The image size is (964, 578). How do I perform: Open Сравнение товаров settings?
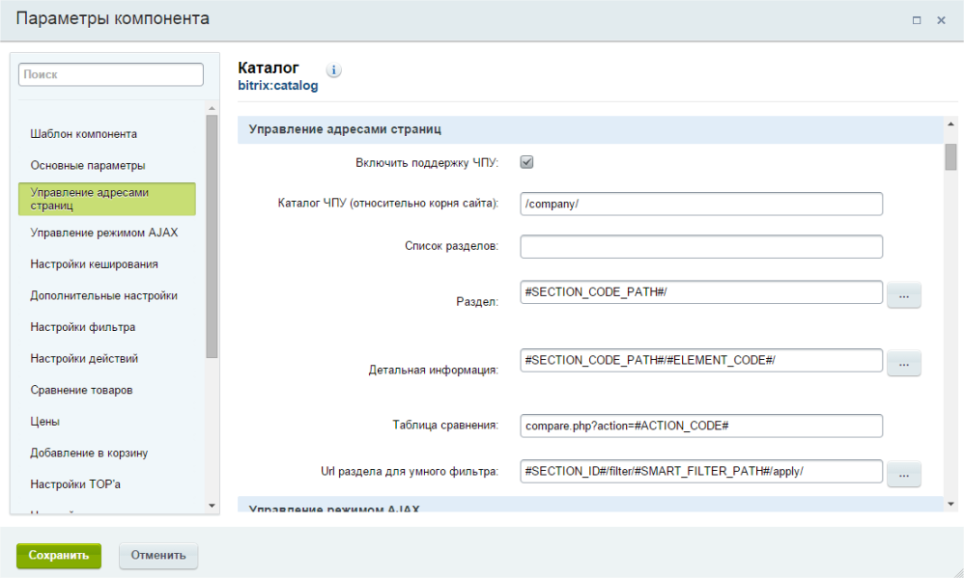tap(82, 390)
